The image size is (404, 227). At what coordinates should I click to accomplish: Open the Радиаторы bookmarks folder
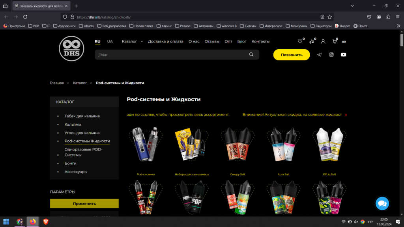click(x=321, y=26)
